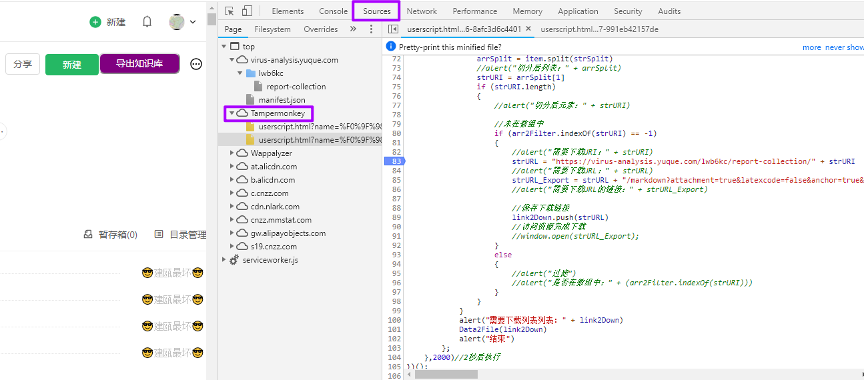This screenshot has height=380, width=864.
Task: Expand the cnzz.mmstat.com node
Action: [232, 220]
